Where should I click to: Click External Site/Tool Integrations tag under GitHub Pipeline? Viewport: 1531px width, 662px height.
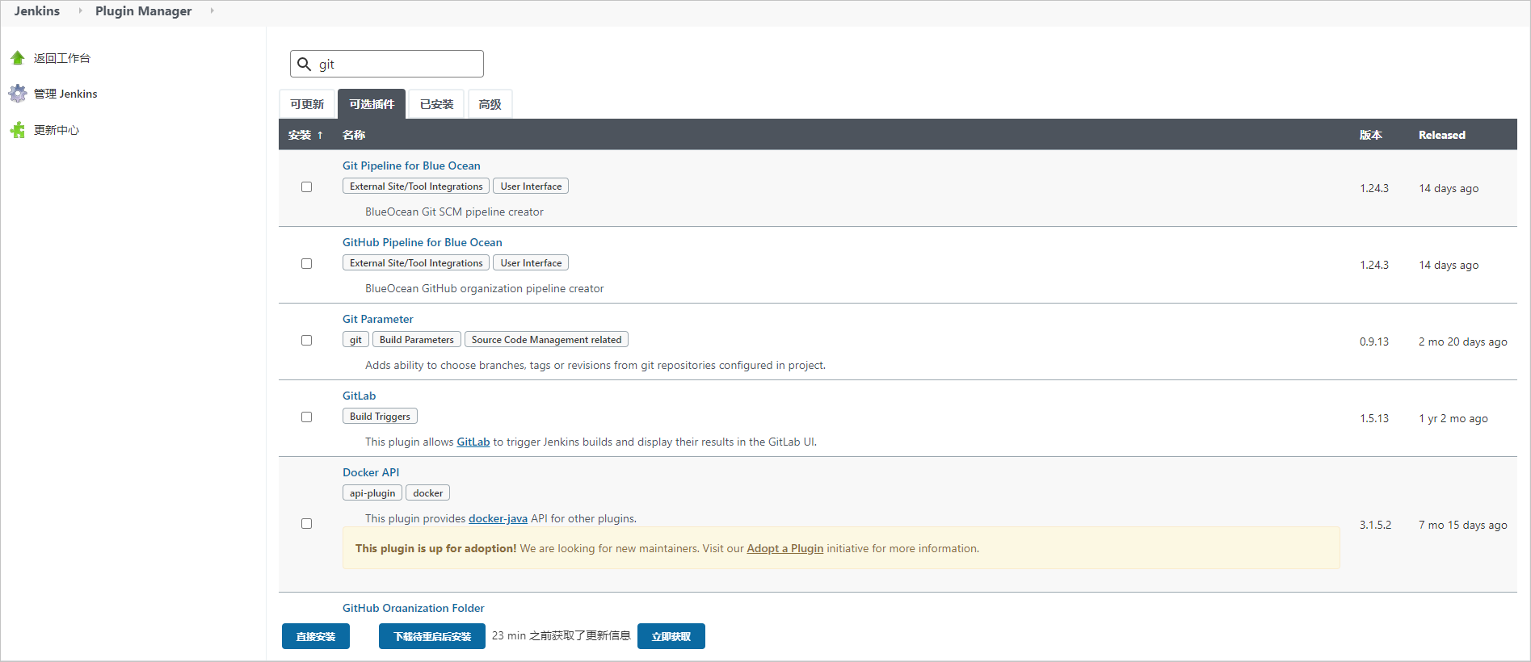click(x=416, y=262)
